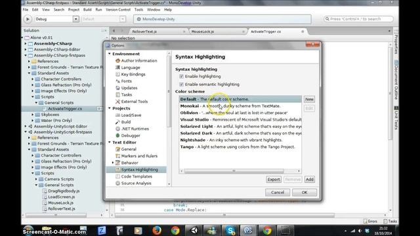Select the Tango color scheme

click(240, 147)
